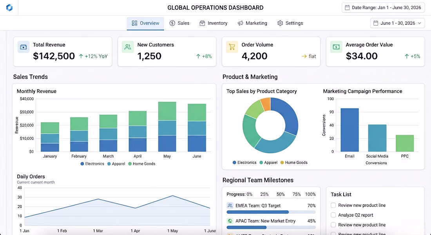Open the Marketing tab

(252, 23)
